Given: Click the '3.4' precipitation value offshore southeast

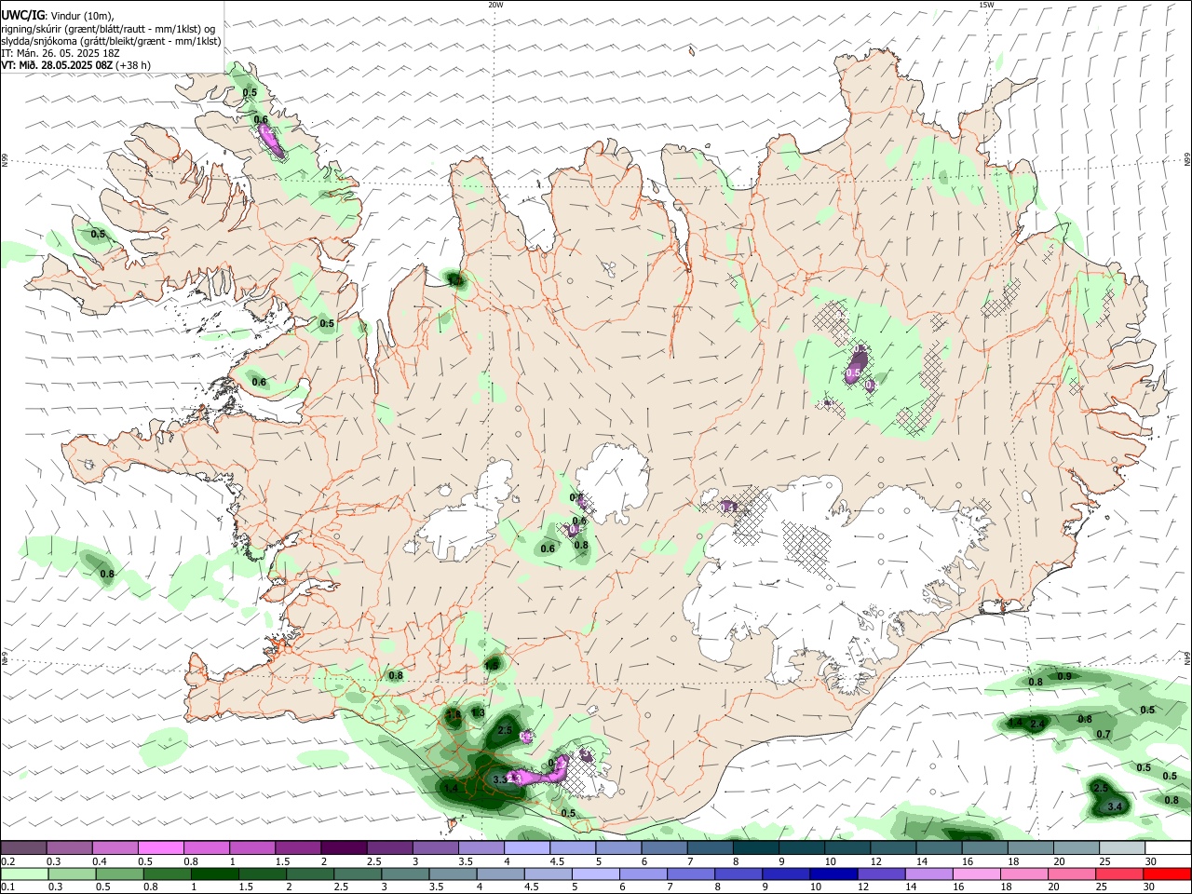Looking at the screenshot, I should (x=1114, y=806).
